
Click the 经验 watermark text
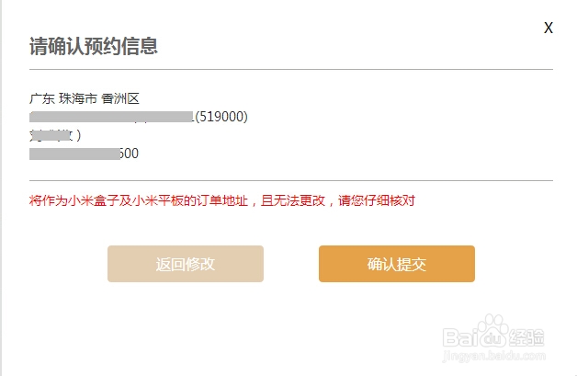pos(526,337)
